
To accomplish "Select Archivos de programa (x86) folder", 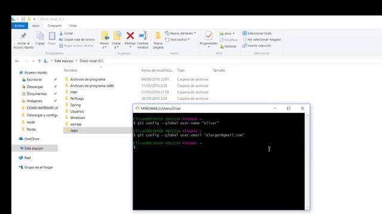I will pyautogui.click(x=92, y=86).
